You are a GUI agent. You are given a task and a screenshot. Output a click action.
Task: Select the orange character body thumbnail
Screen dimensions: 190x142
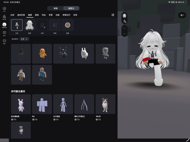click(42, 54)
